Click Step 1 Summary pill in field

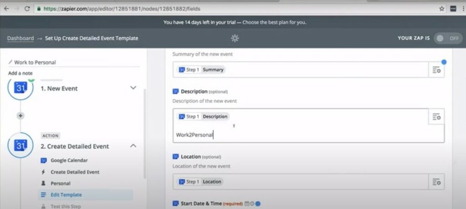point(201,69)
